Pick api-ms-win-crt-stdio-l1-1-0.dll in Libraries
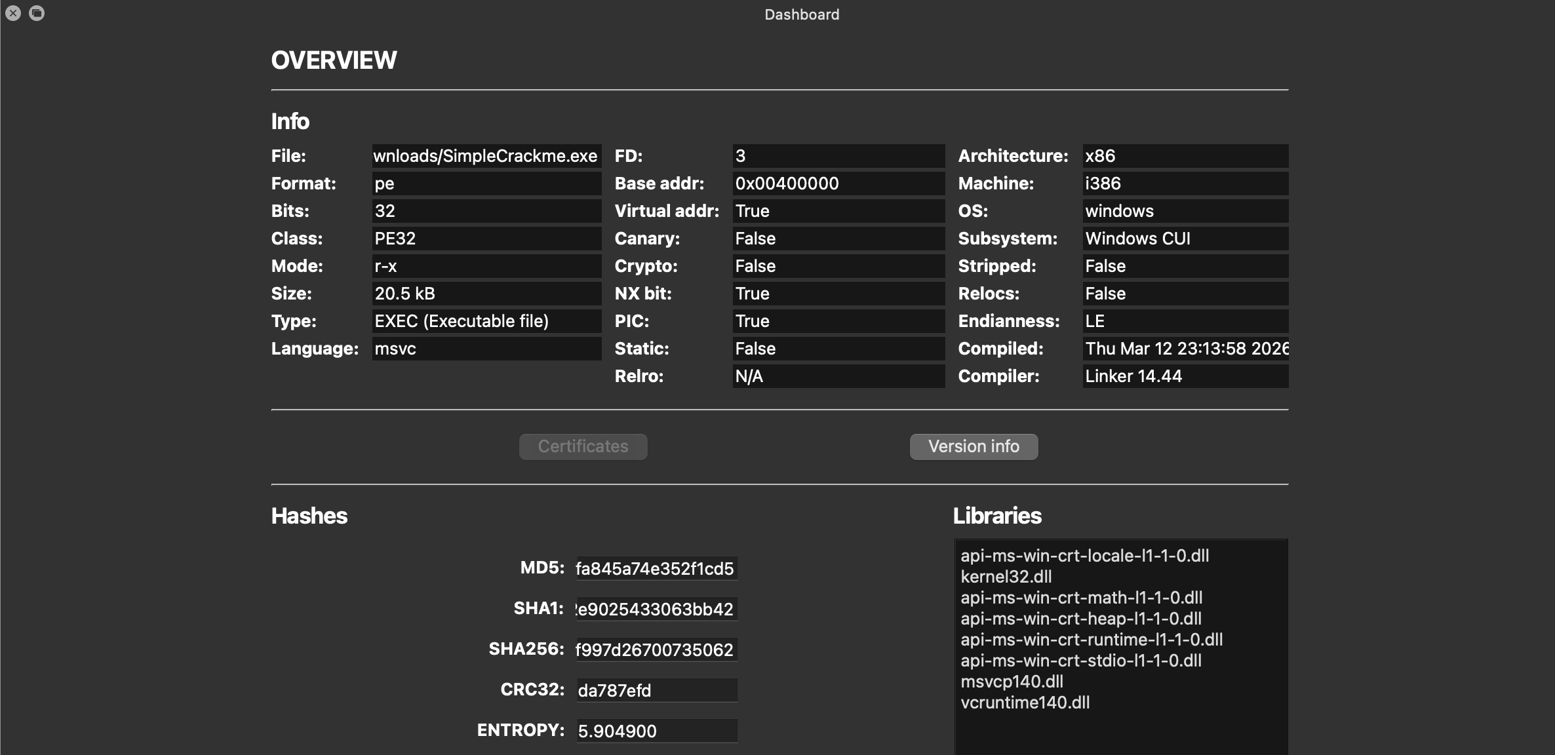Screen dimensions: 1555x755 [x=1081, y=661]
